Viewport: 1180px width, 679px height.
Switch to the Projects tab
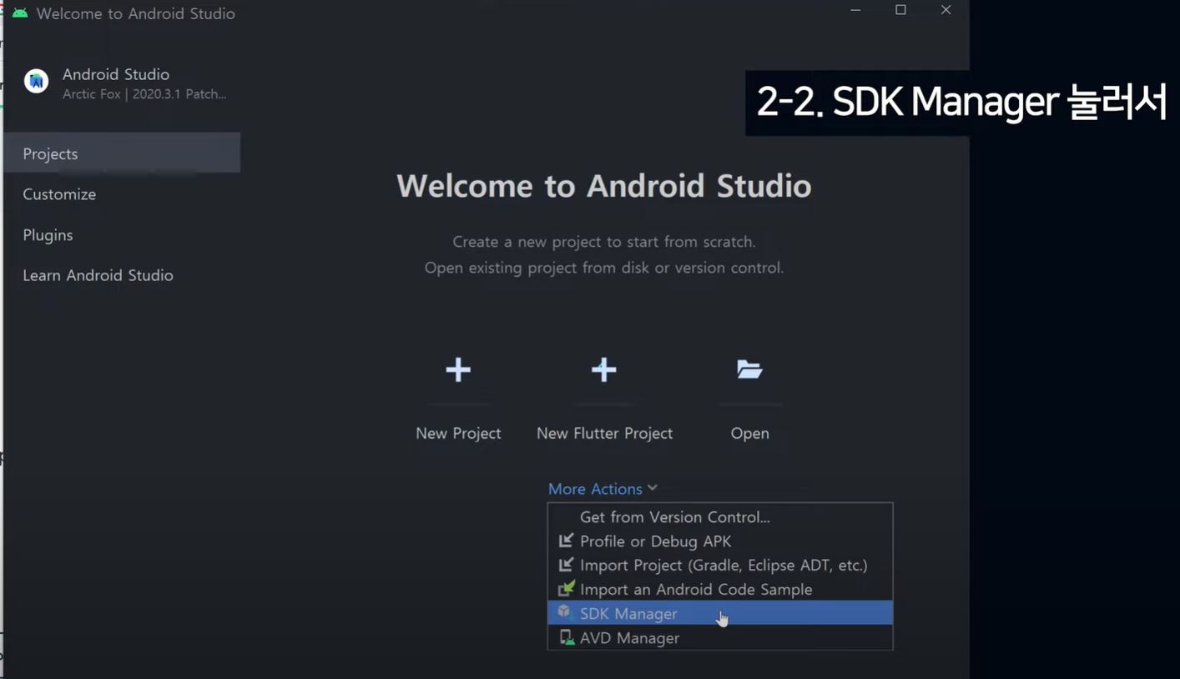122,153
